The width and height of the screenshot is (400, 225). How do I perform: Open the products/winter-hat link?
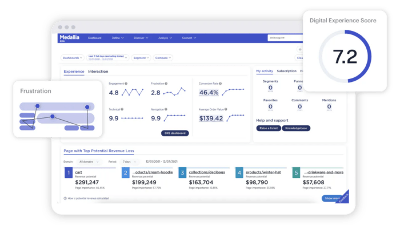pos(263,172)
